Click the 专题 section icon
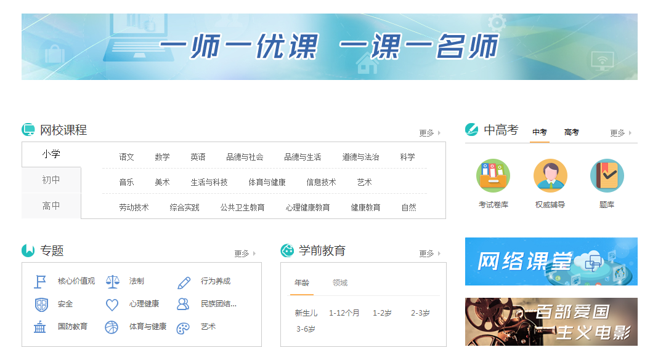This screenshot has height=347, width=658. [28, 250]
